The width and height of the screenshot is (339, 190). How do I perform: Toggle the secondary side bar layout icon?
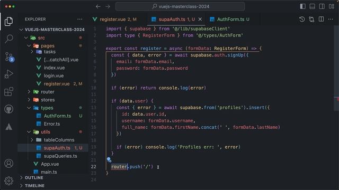coord(322,6)
